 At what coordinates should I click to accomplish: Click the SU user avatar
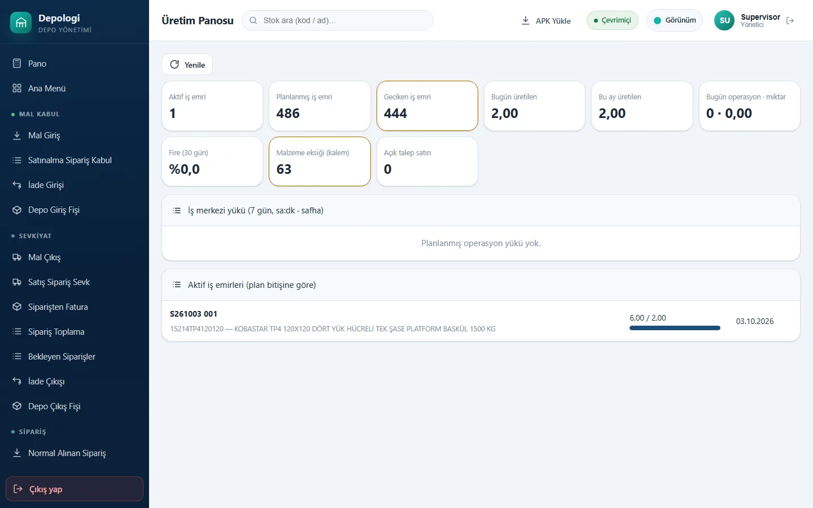point(724,20)
